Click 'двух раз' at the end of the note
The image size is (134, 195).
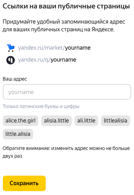(x=12, y=156)
